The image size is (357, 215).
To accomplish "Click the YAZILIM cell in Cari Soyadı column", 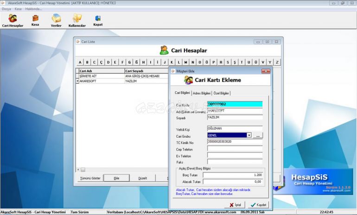I will 147,81.
